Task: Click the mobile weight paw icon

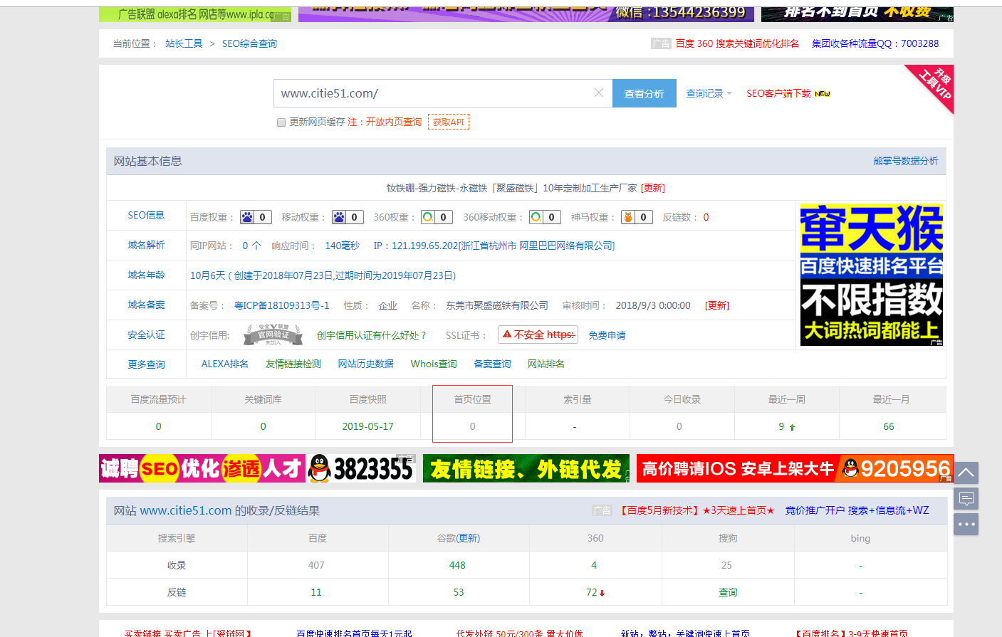Action: [x=339, y=217]
